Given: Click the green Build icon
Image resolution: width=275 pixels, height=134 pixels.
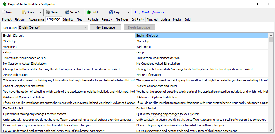Looking at the screenshot, I should 89,12.
